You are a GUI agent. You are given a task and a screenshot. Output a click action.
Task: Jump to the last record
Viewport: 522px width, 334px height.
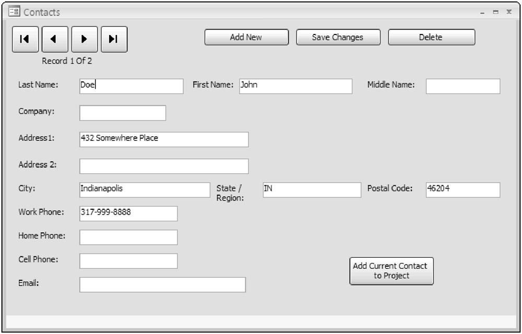[114, 39]
